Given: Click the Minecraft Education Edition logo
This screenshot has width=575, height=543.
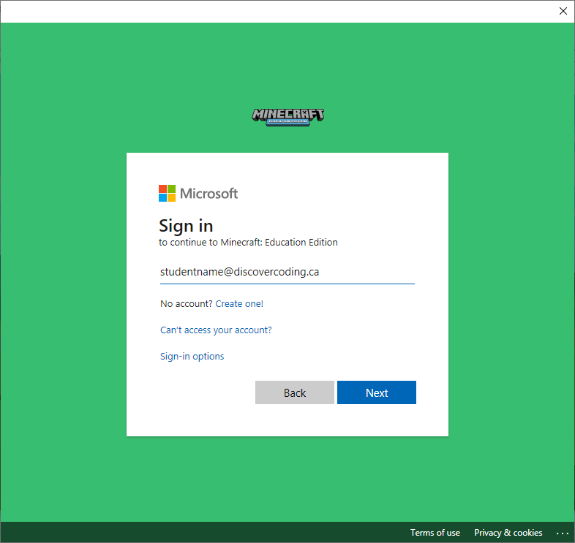Looking at the screenshot, I should pyautogui.click(x=288, y=117).
